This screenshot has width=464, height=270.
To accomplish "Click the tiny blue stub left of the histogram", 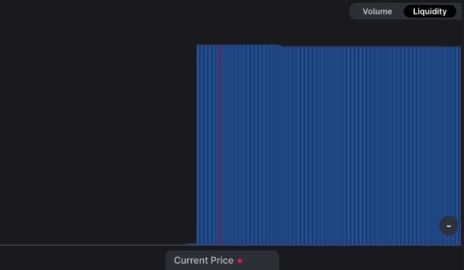I will click(192, 243).
